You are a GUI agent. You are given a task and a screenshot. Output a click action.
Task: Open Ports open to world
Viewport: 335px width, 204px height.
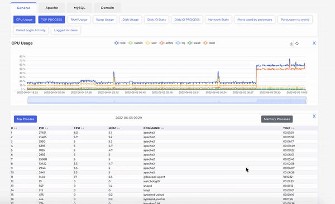pos(295,20)
